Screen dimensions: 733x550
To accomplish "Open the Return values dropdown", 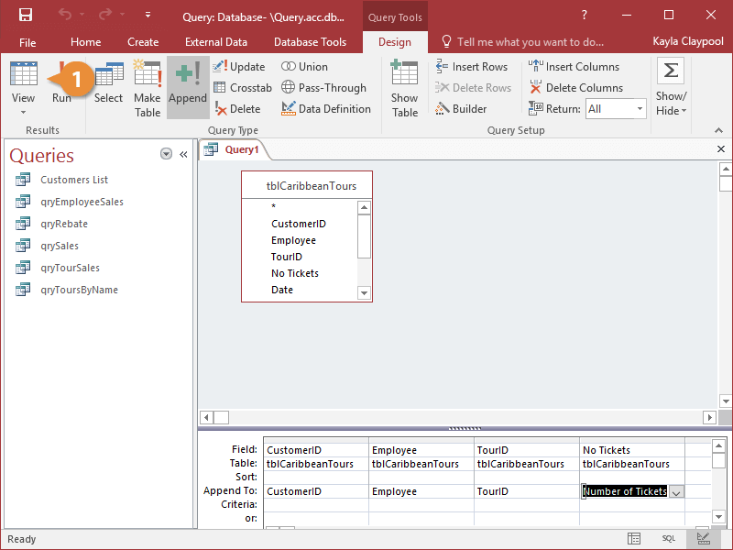I will (x=639, y=108).
